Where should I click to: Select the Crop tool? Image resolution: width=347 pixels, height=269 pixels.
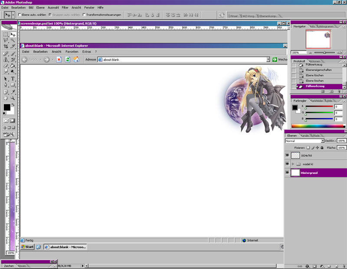[6, 46]
